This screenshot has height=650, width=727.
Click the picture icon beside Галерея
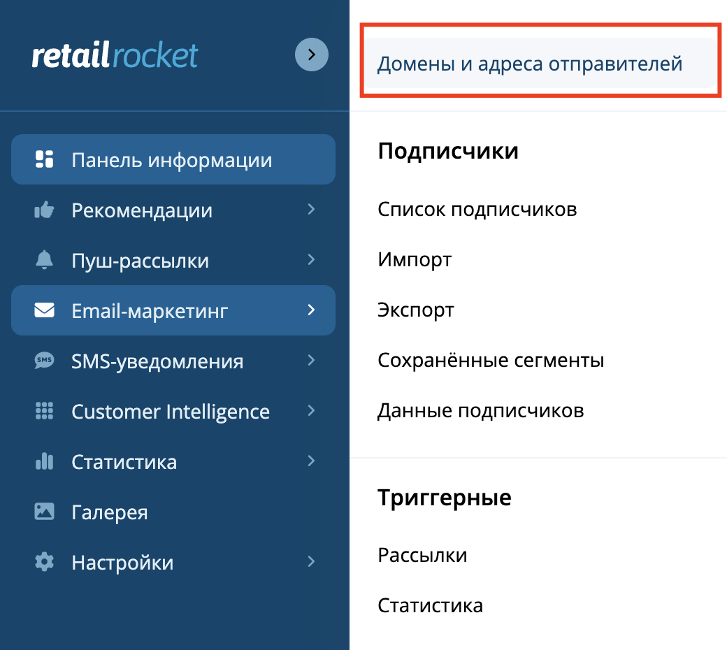tap(44, 512)
